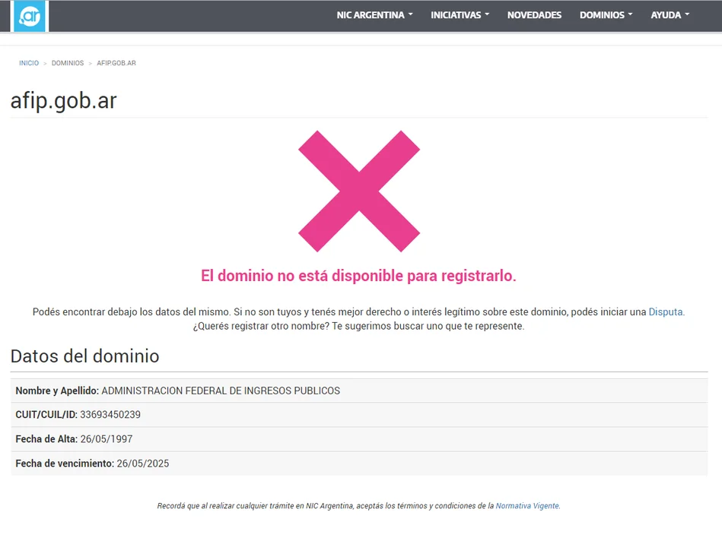
Task: Click the NIC Argentina .ar logo
Action: [x=30, y=16]
